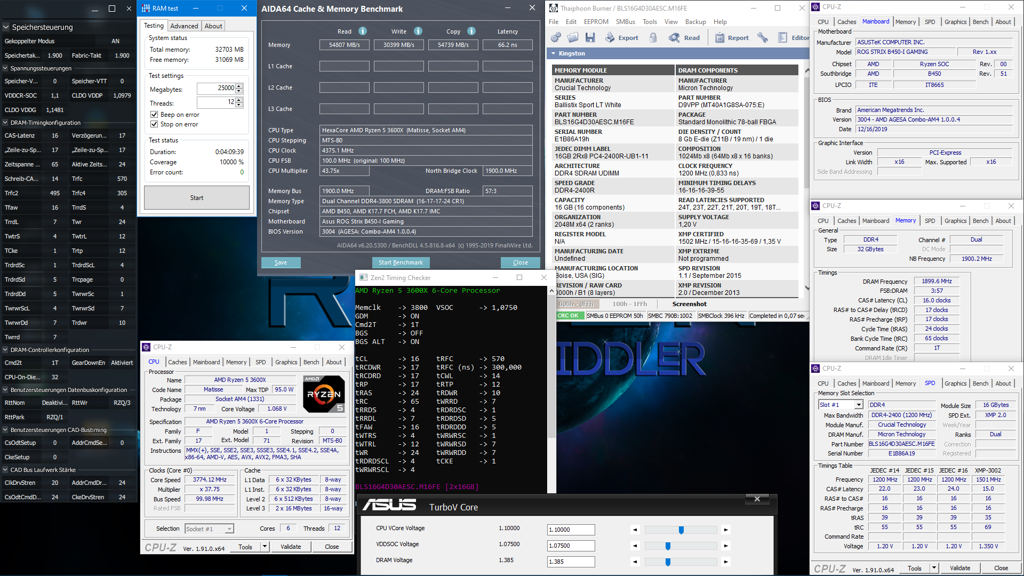Screen dimensions: 1024x576
Task: Click the Read info icon in AIDA64 benchmark
Action: [x=363, y=31]
